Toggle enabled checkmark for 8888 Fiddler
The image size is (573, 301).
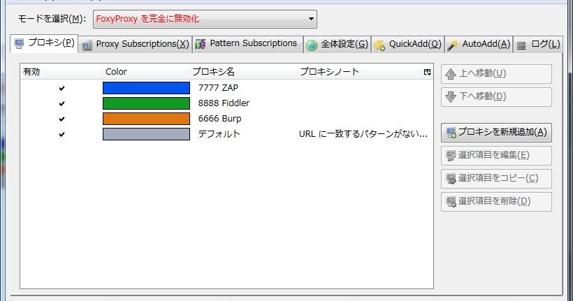61,103
